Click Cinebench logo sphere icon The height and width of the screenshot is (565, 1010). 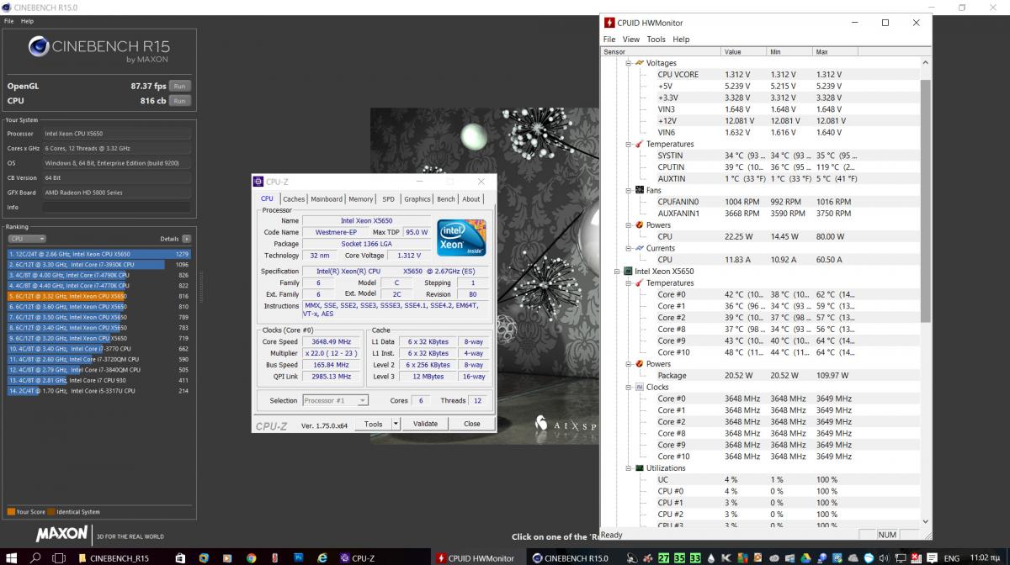point(40,48)
